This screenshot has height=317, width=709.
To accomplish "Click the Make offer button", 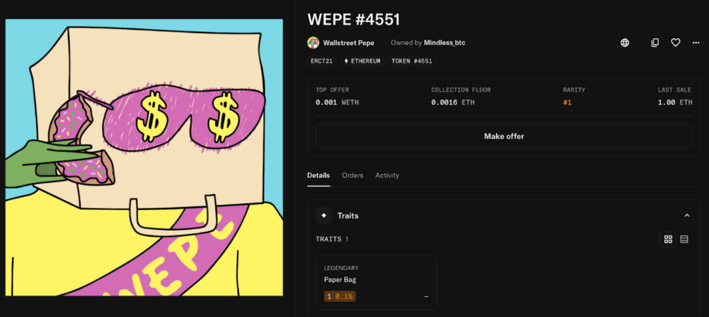I will click(504, 136).
